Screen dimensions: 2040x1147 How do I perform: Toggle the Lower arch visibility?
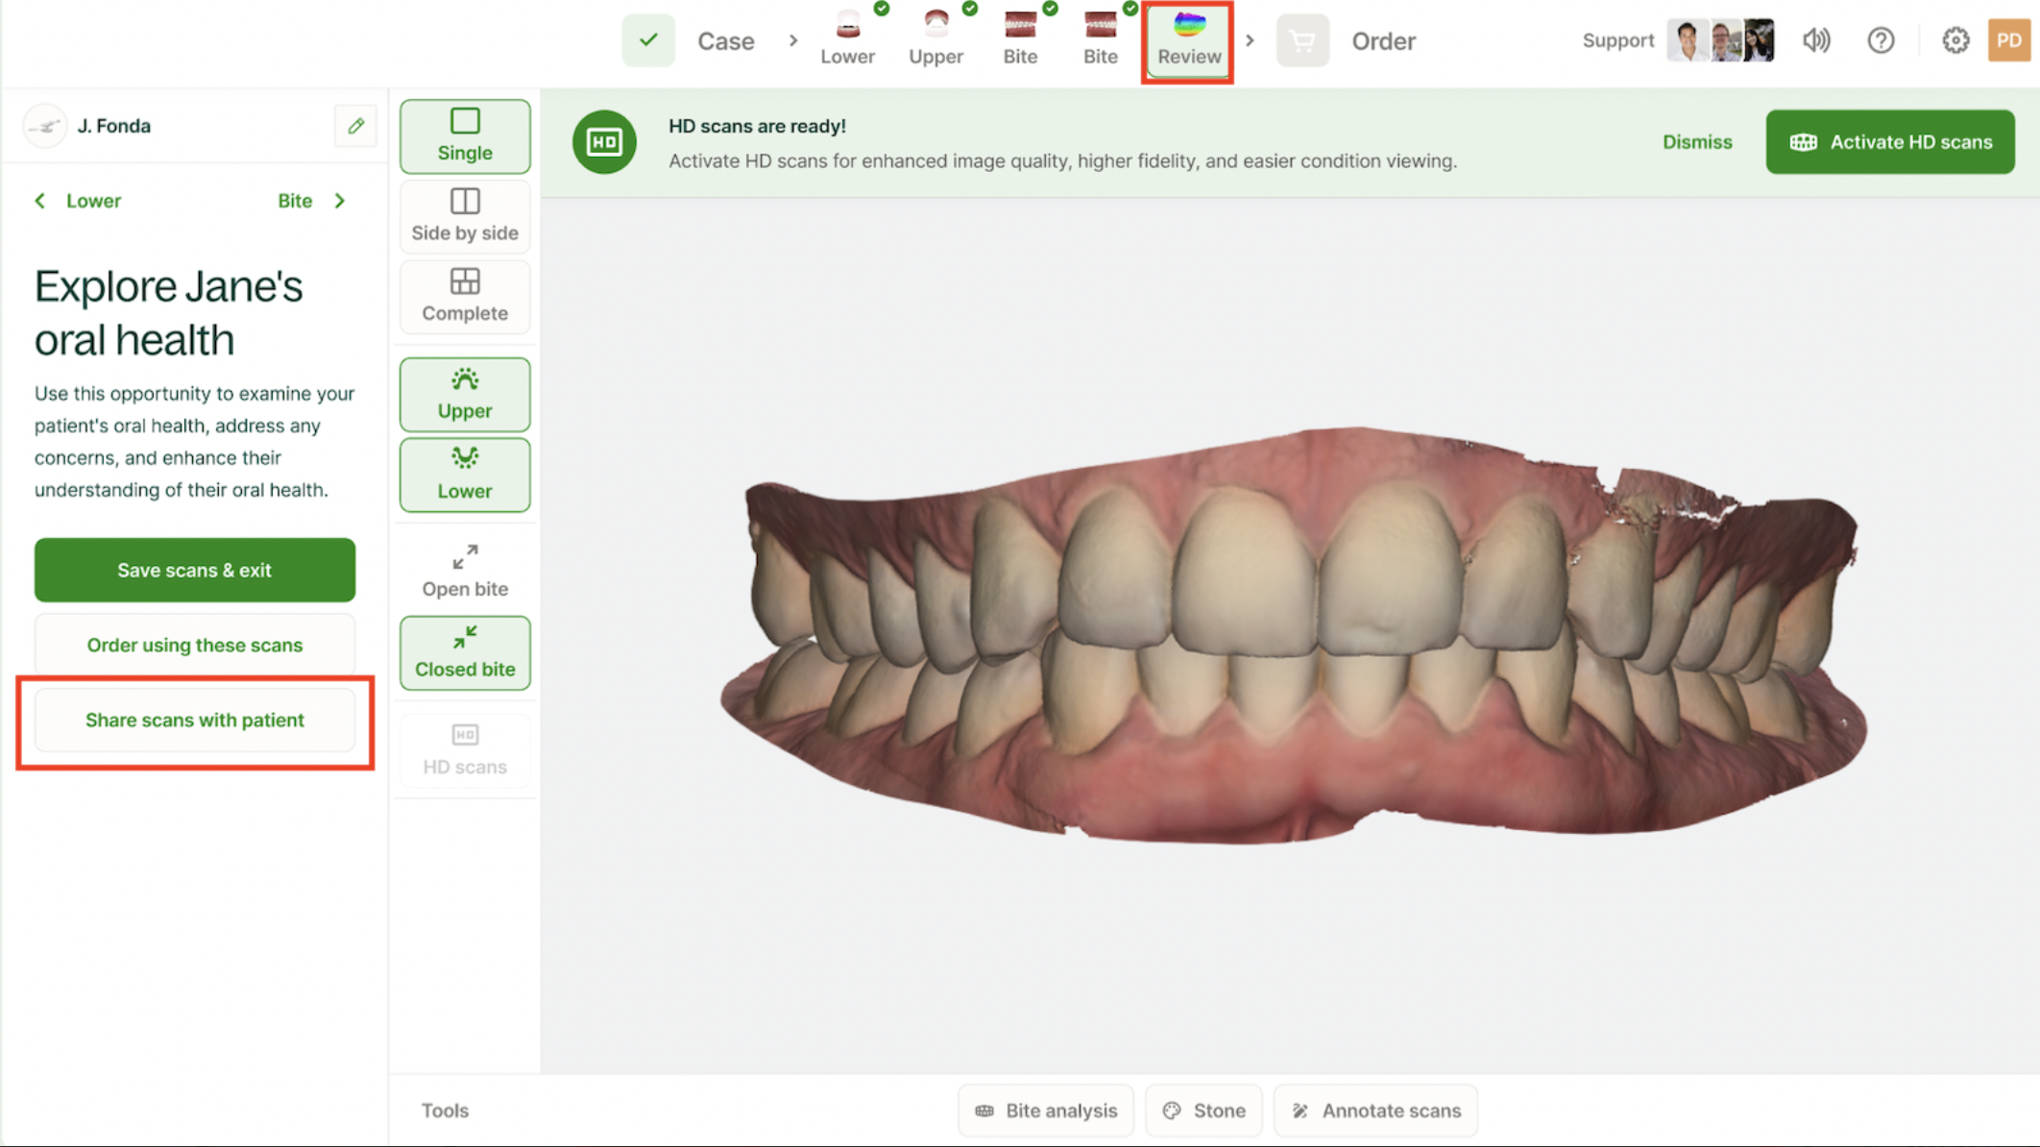pyautogui.click(x=465, y=475)
